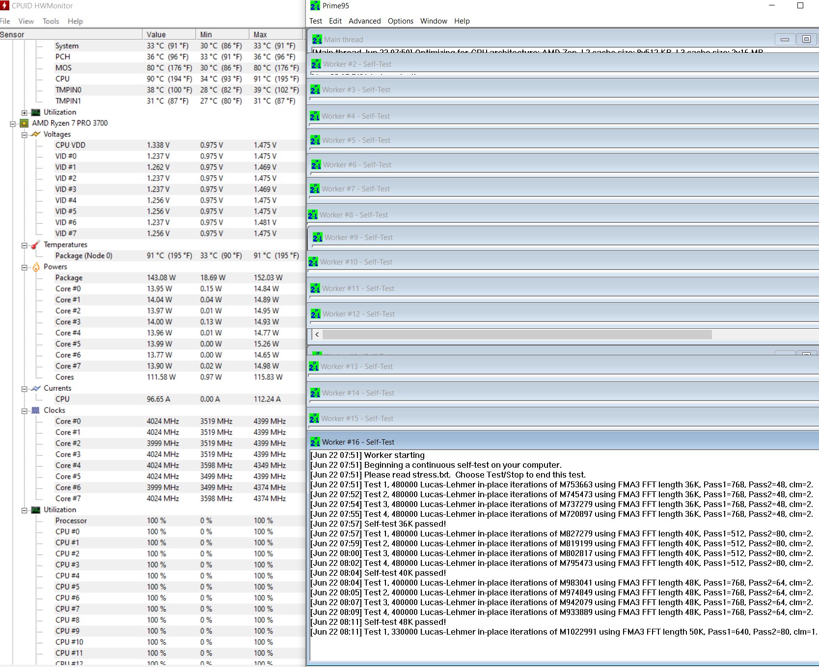The width and height of the screenshot is (819, 667).
Task: Click the Sensor column header
Action: click(x=71, y=34)
